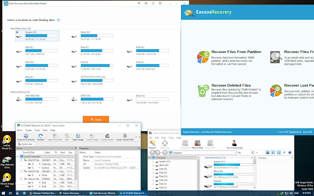Open the Windows Start button
Viewport: 314px width, 196px height.
point(3,193)
